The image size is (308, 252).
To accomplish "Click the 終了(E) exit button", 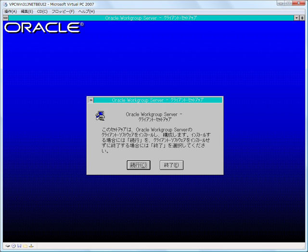I will (x=171, y=165).
